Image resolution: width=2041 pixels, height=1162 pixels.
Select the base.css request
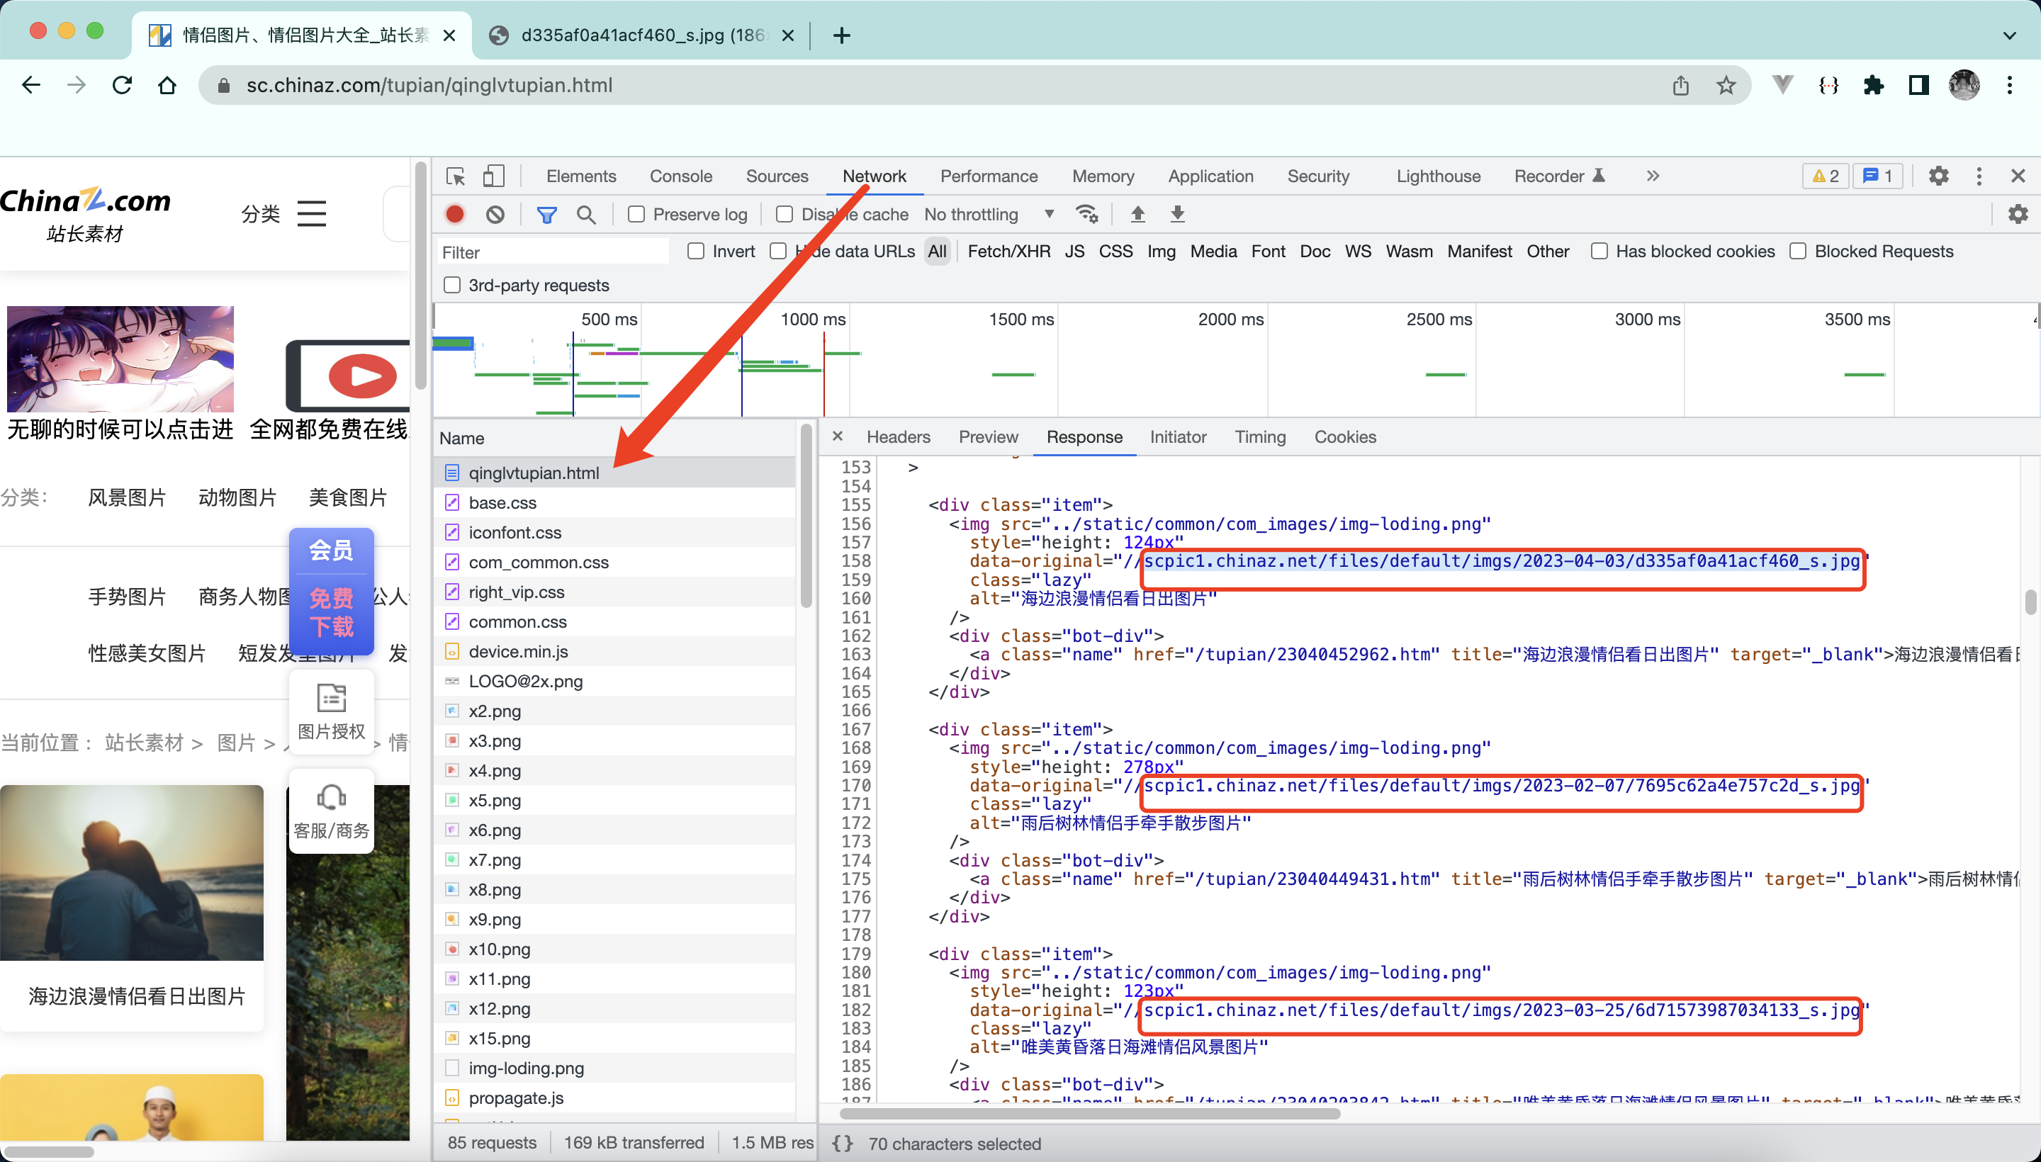coord(614,503)
